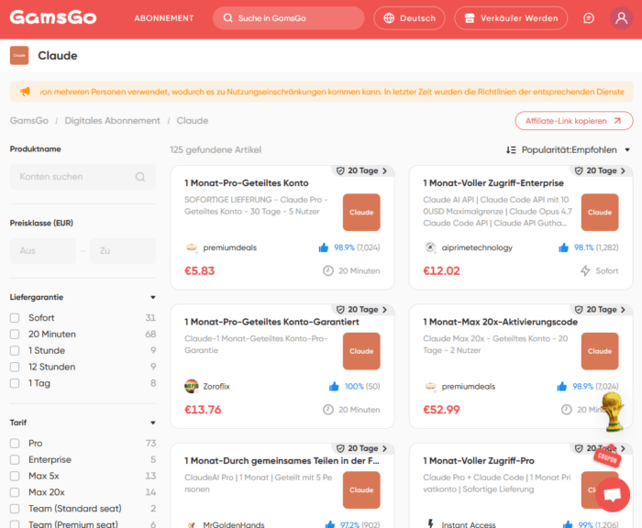The height and width of the screenshot is (528, 642).
Task: Open the ABONNEMENT menu
Action: [x=164, y=18]
